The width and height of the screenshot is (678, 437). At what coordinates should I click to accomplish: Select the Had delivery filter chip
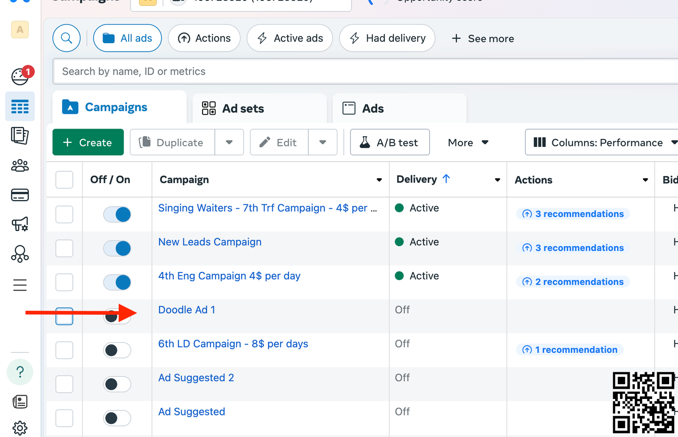click(x=387, y=38)
